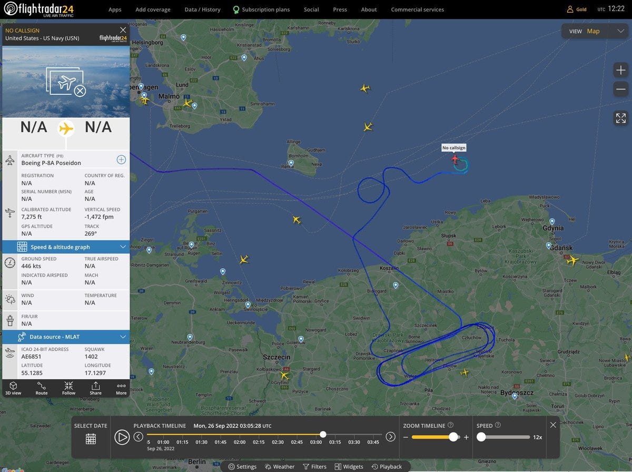Open the Press menu
The height and width of the screenshot is (472, 632).
point(340,9)
